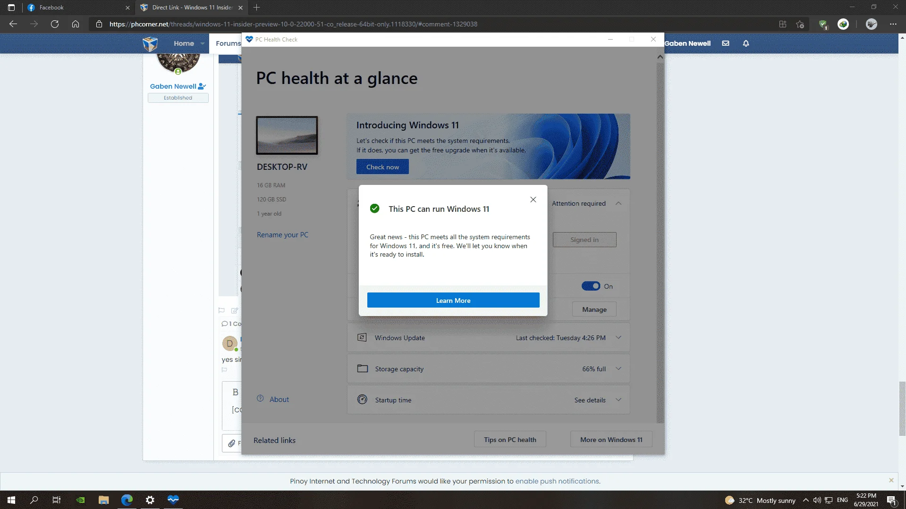Click the Gaben Newell profile name link
The height and width of the screenshot is (509, 906).
coord(173,86)
